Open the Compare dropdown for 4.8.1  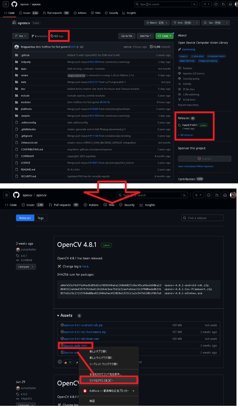click(26, 267)
